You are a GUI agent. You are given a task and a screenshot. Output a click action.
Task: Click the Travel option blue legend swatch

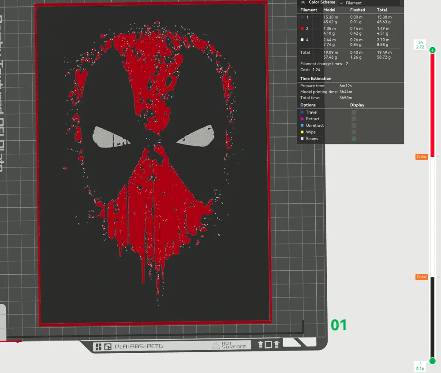coord(302,112)
